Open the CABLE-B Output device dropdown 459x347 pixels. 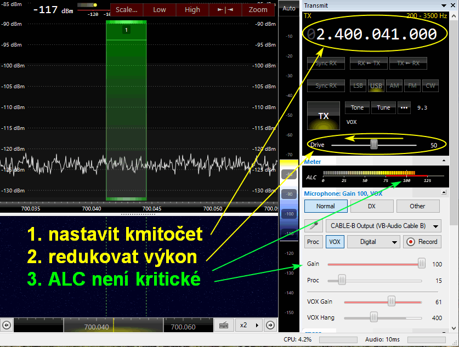click(x=383, y=226)
